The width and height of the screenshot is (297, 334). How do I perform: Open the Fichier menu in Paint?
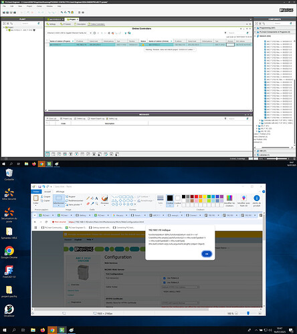pos(36,192)
